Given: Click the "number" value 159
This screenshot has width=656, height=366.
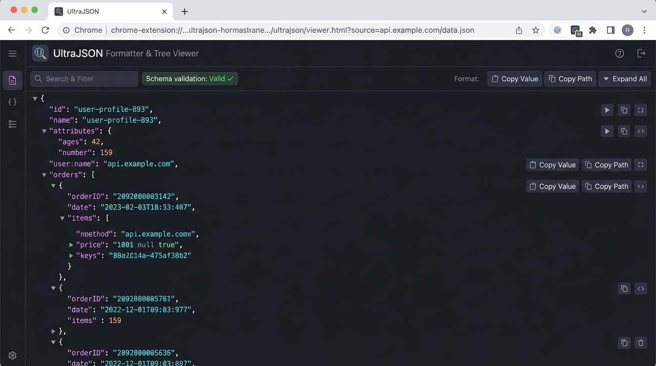Looking at the screenshot, I should tap(106, 152).
